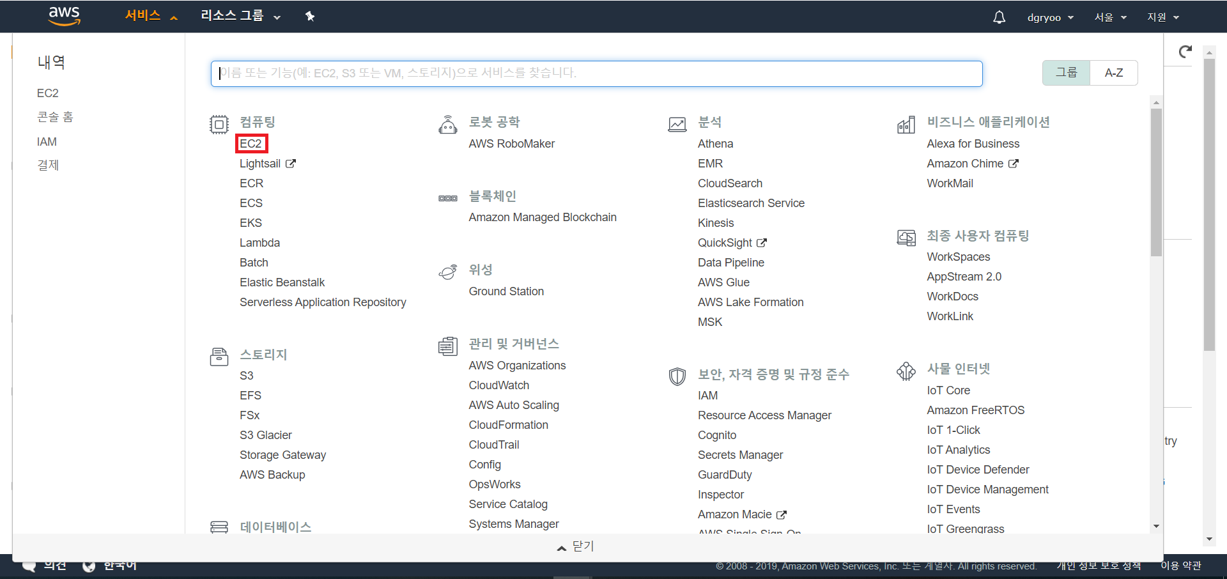
Task: Focus the service search input field
Action: click(x=597, y=73)
